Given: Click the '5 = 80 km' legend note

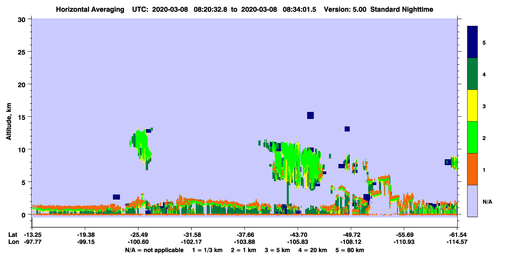Looking at the screenshot, I should [x=350, y=250].
